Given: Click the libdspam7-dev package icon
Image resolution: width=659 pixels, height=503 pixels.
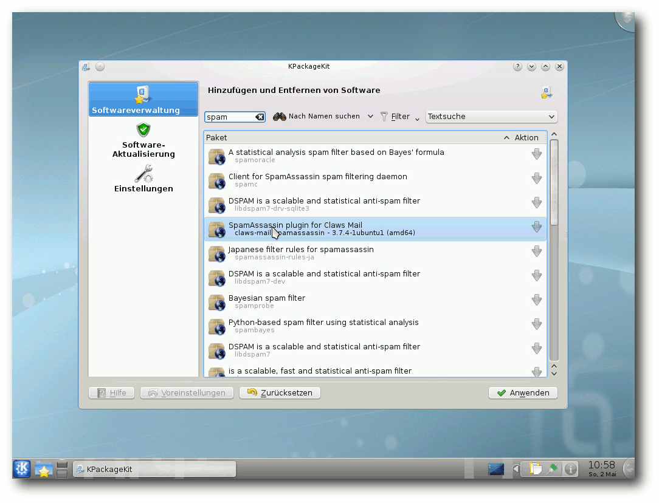Looking at the screenshot, I should [x=217, y=278].
